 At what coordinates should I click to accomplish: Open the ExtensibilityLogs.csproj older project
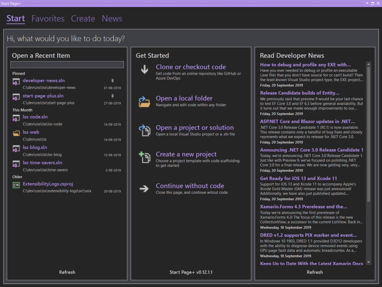(48, 184)
